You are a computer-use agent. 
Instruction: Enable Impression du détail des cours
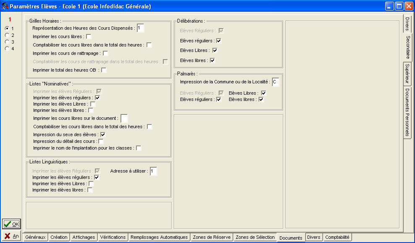pyautogui.click(x=101, y=141)
